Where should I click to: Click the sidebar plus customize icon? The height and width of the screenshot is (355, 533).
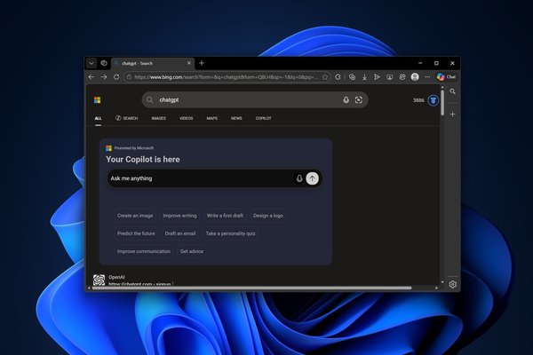(x=452, y=114)
